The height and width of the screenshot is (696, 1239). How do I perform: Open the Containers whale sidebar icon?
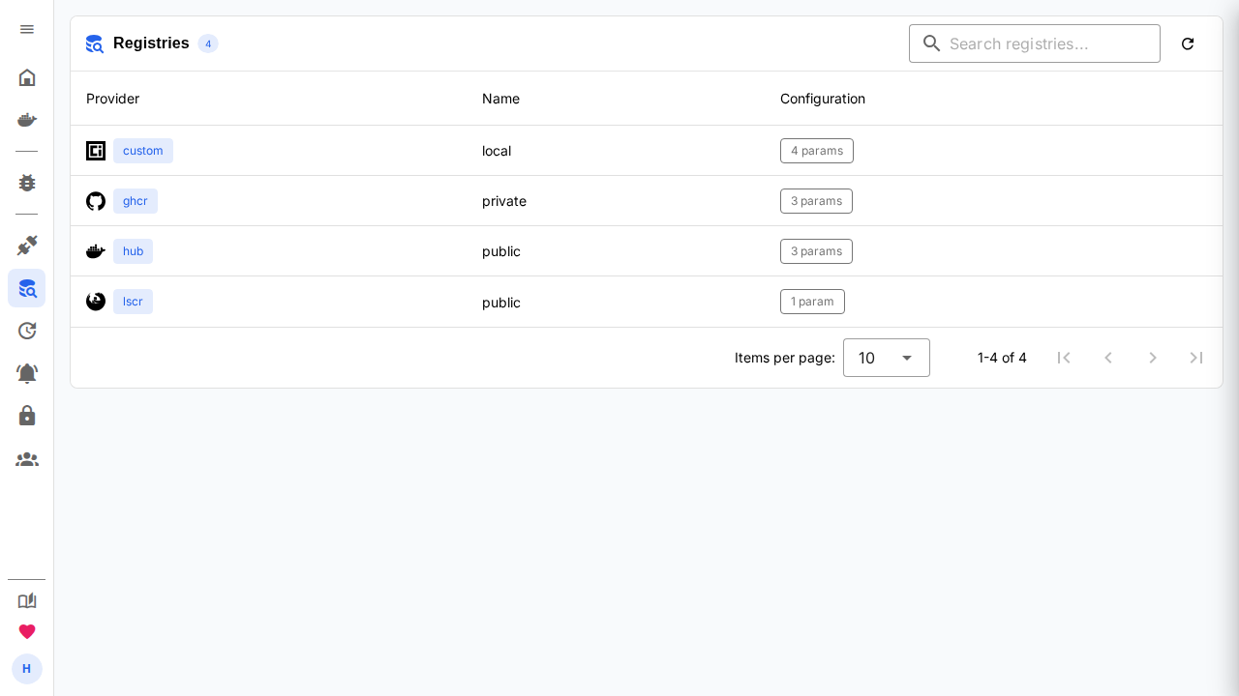tap(27, 120)
